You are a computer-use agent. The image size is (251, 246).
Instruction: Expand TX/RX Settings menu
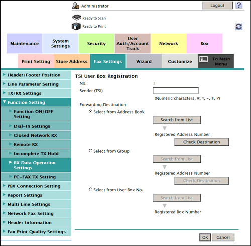coord(36,93)
